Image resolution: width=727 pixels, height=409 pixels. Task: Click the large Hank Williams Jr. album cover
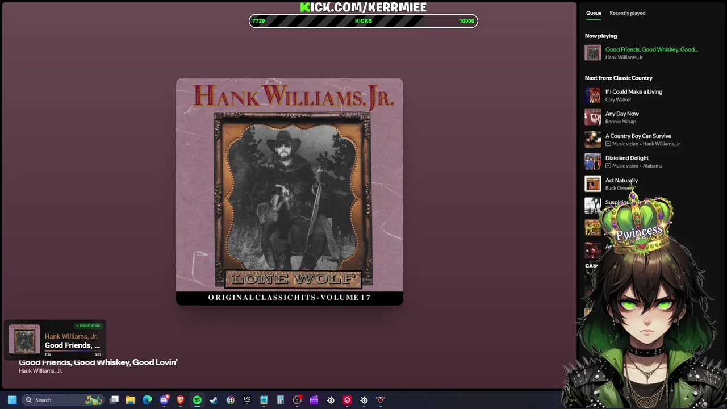[290, 192]
